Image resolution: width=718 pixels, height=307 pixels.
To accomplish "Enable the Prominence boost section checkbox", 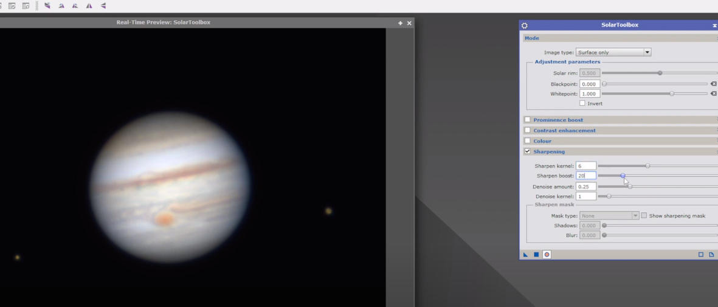I will click(528, 120).
